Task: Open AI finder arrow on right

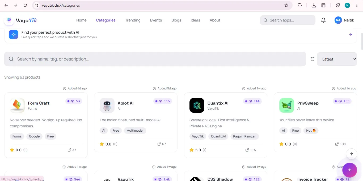Action: click(351, 35)
